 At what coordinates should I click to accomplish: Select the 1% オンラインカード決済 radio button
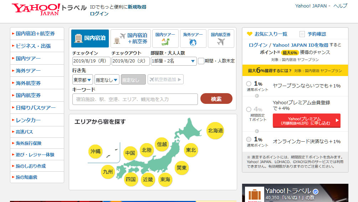[249, 139]
